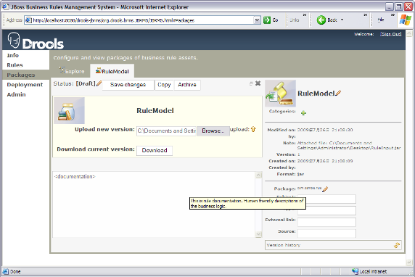
Task: Click the Local intranet status zone
Action: [x=369, y=271]
